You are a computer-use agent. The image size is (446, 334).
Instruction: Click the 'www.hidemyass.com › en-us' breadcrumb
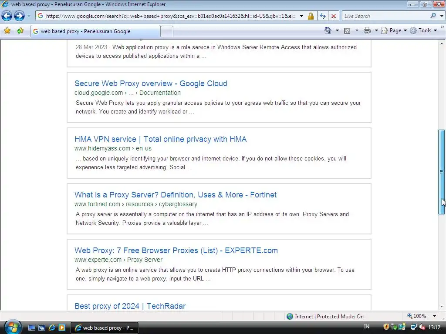pyautogui.click(x=113, y=149)
